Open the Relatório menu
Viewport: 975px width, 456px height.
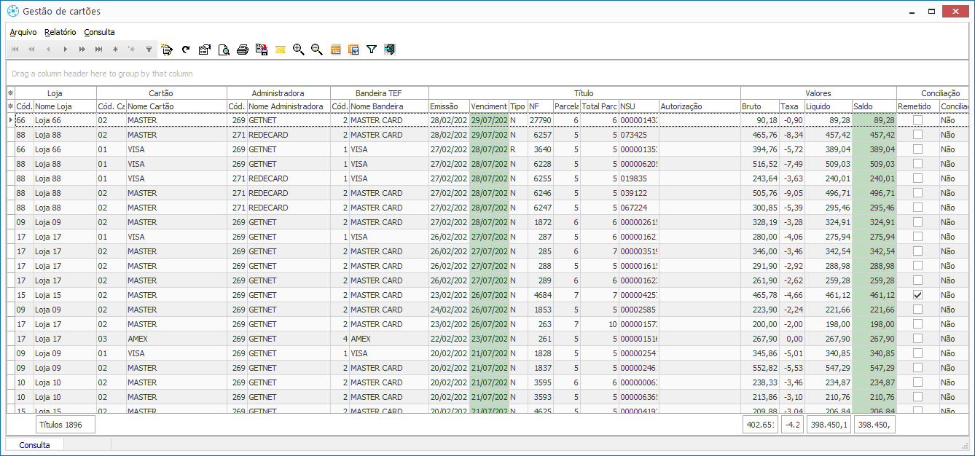[60, 32]
